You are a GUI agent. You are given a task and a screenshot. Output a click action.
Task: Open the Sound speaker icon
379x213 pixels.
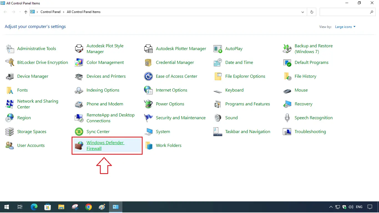click(218, 118)
